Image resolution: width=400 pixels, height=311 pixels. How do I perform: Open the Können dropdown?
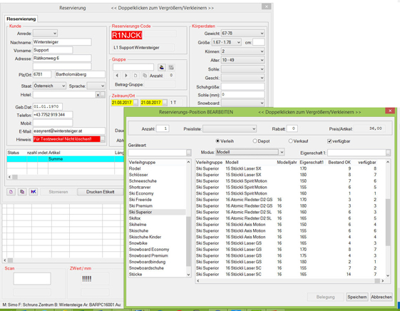point(242,51)
